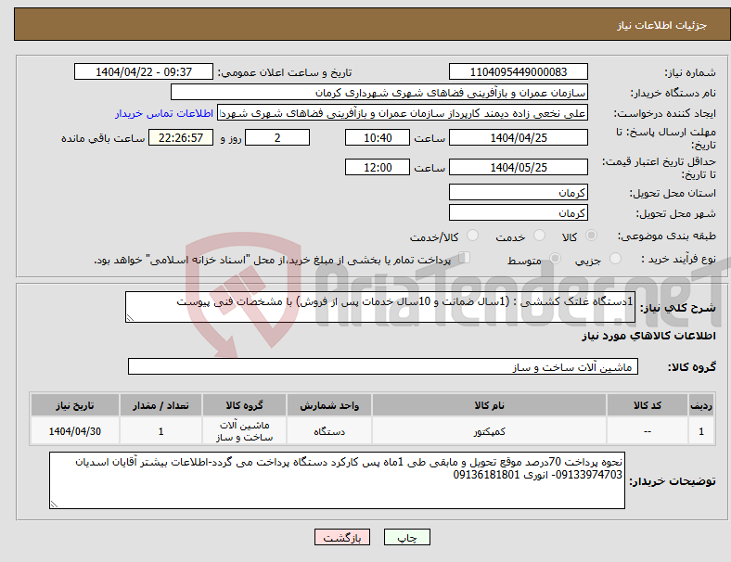Click the چاپ (print) button
Viewport: 731px width, 562px height.
click(406, 537)
